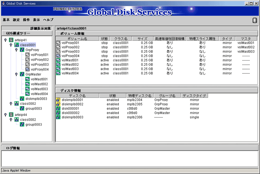Image resolution: width=260 pixels, height=174 pixels.
Task: Click the マスタ column header
Action: pyautogui.click(x=246, y=39)
